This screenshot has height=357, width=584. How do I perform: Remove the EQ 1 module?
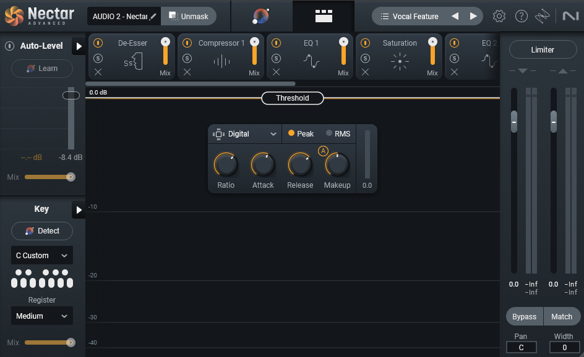click(276, 72)
